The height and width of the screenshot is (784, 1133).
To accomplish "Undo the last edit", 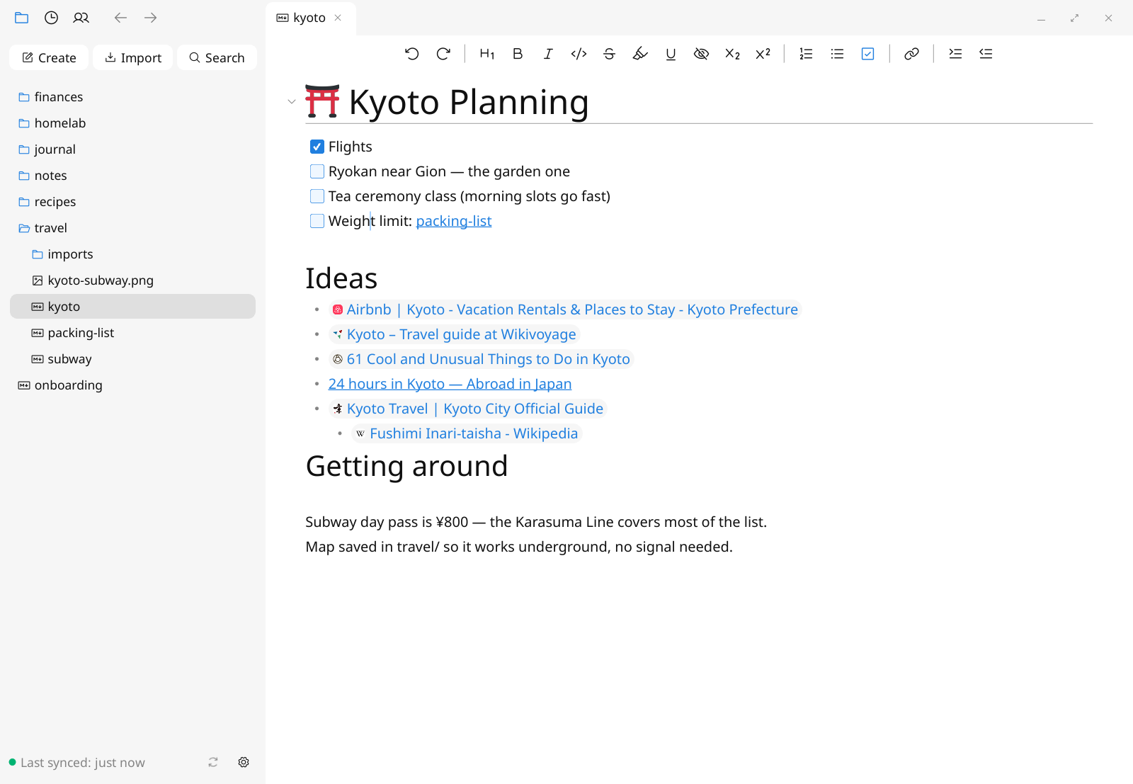I will [x=412, y=54].
